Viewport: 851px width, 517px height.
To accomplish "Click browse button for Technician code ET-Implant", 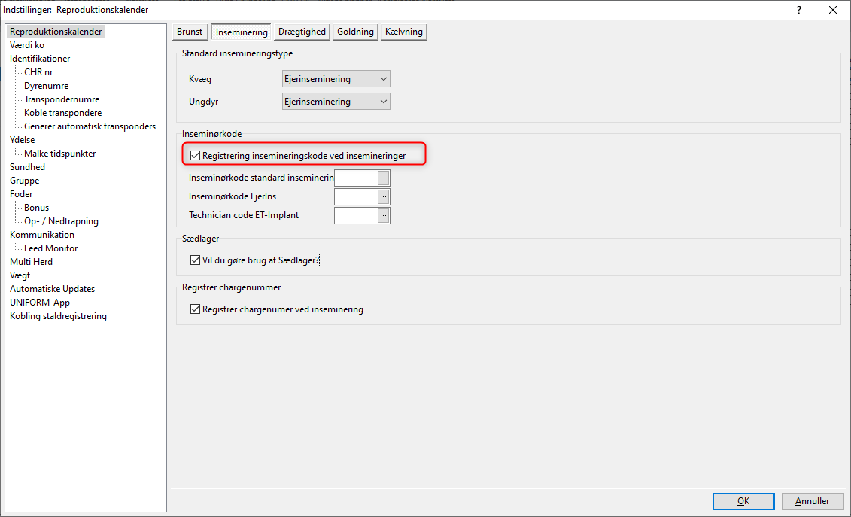I will (384, 215).
